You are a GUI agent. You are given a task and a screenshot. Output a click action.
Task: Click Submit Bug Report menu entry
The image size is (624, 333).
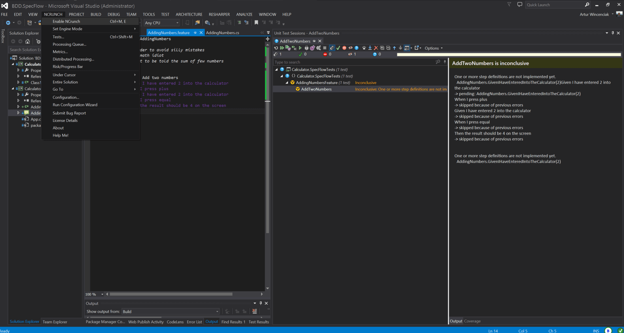point(69,113)
